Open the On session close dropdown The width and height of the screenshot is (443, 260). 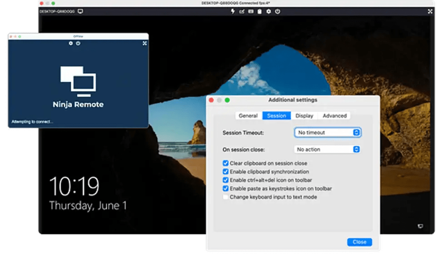[328, 149]
